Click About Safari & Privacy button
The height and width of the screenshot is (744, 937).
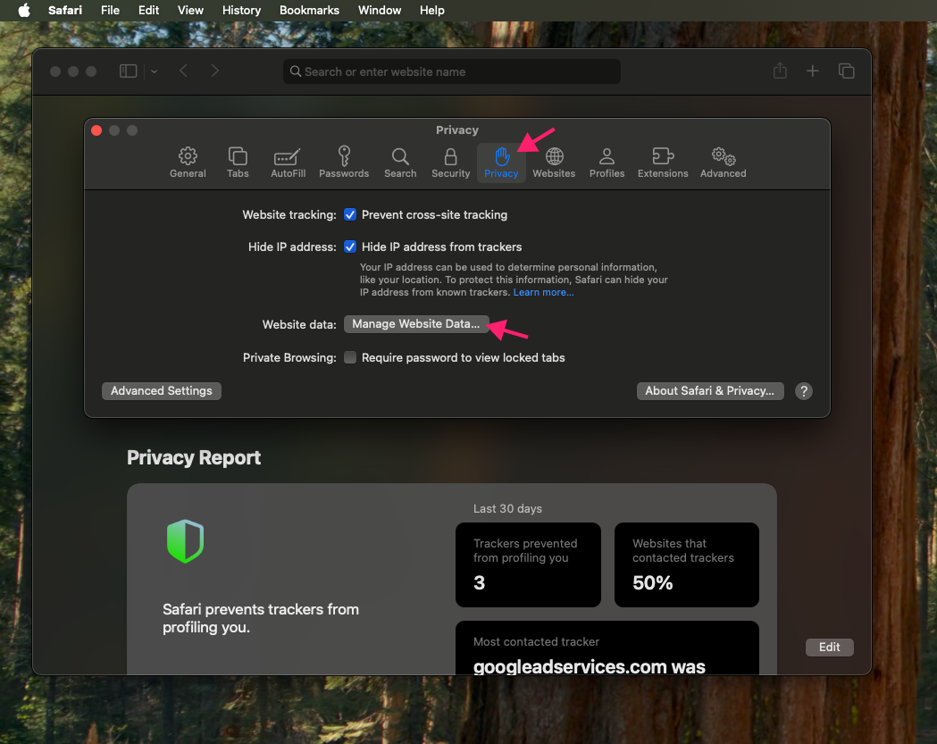[x=710, y=391]
